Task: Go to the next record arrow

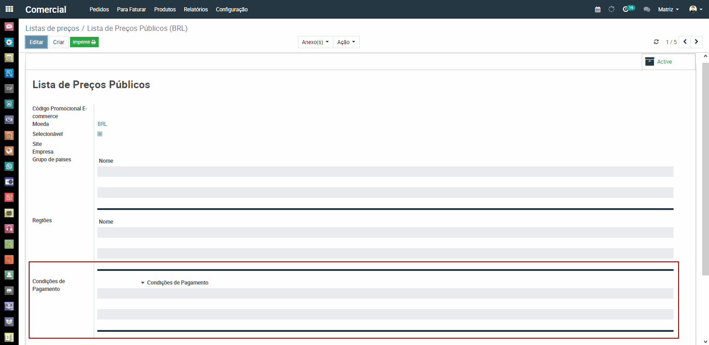Action: pos(696,42)
